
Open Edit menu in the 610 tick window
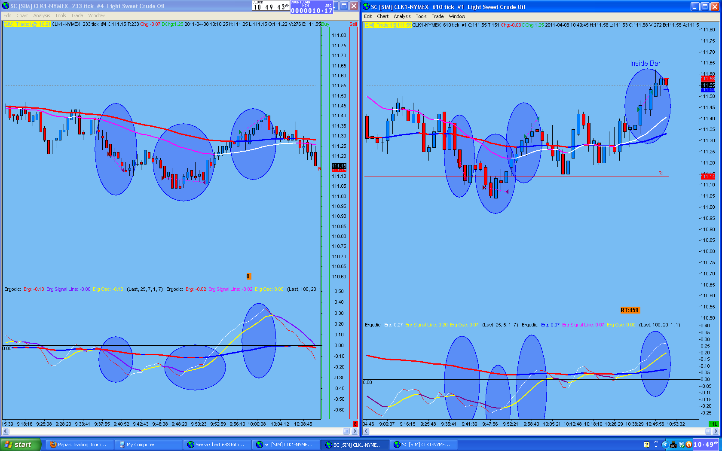(x=368, y=16)
